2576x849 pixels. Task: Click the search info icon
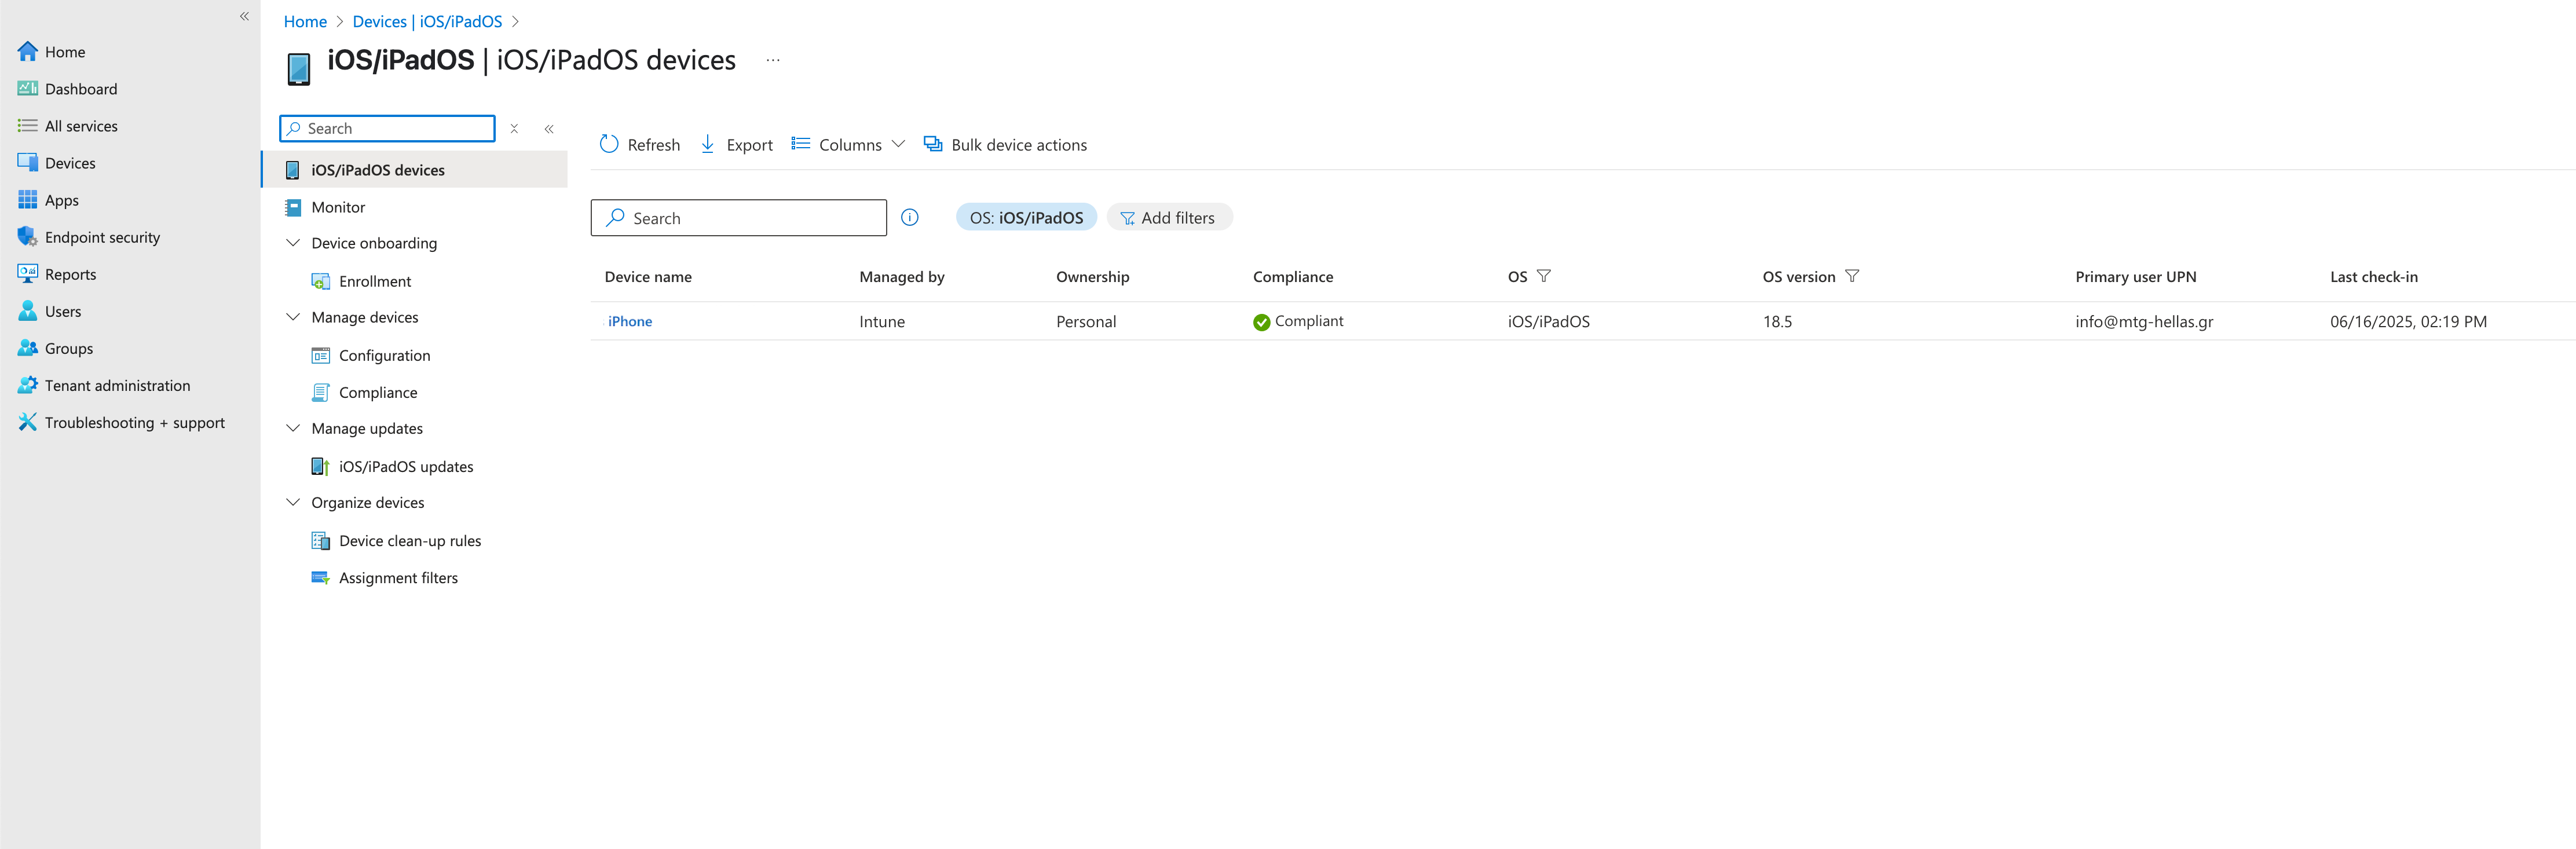(x=909, y=217)
